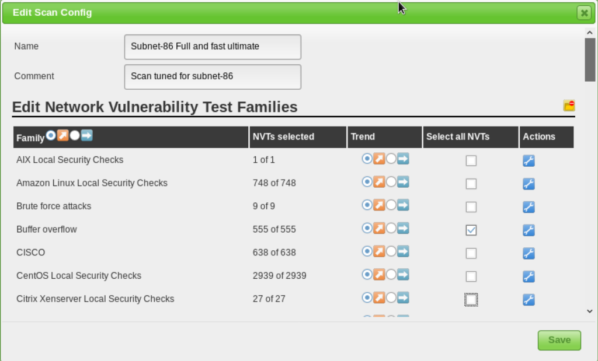The image size is (598, 361).
Task: Focus the Comment text field
Action: (213, 76)
